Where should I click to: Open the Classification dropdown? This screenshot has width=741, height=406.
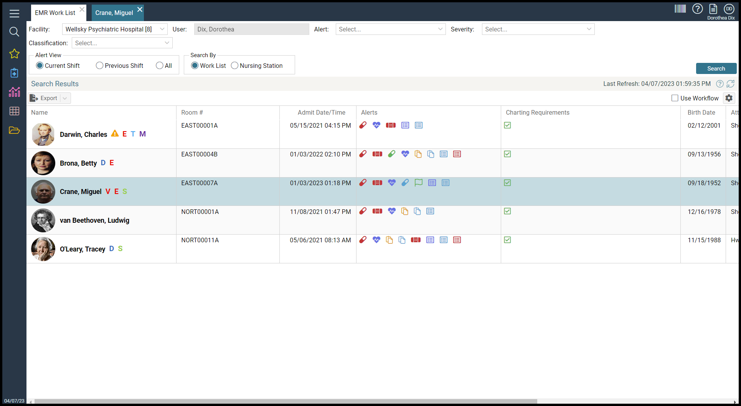pos(122,43)
